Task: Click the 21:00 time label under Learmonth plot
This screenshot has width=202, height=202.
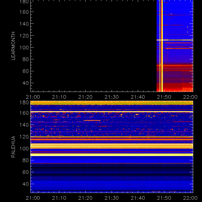Action: 33,97
